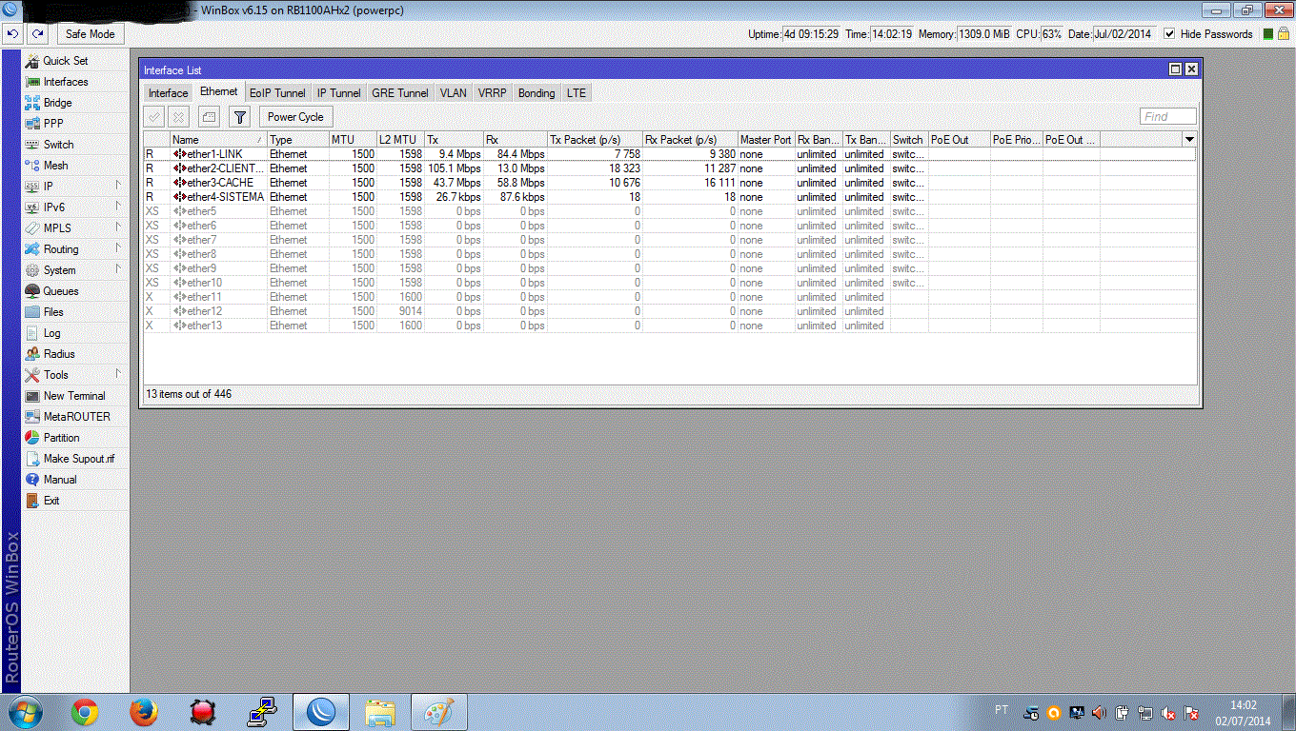Screen dimensions: 1296x731
Task: Sort by the Name column header
Action: [218, 140]
